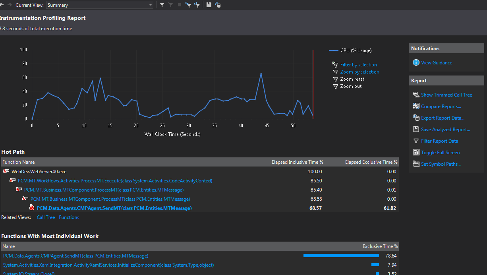Switch to the Call Tree related view

46,217
